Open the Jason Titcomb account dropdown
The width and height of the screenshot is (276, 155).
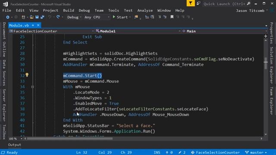click(252, 11)
